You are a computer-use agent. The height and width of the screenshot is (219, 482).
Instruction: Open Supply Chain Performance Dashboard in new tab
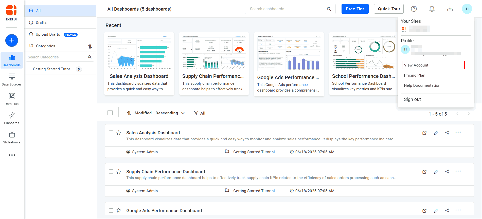pyautogui.click(x=424, y=172)
